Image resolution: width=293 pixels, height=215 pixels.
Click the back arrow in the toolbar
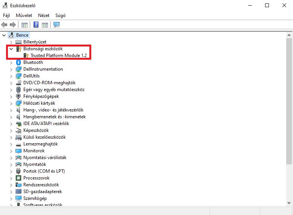pyautogui.click(x=5, y=25)
